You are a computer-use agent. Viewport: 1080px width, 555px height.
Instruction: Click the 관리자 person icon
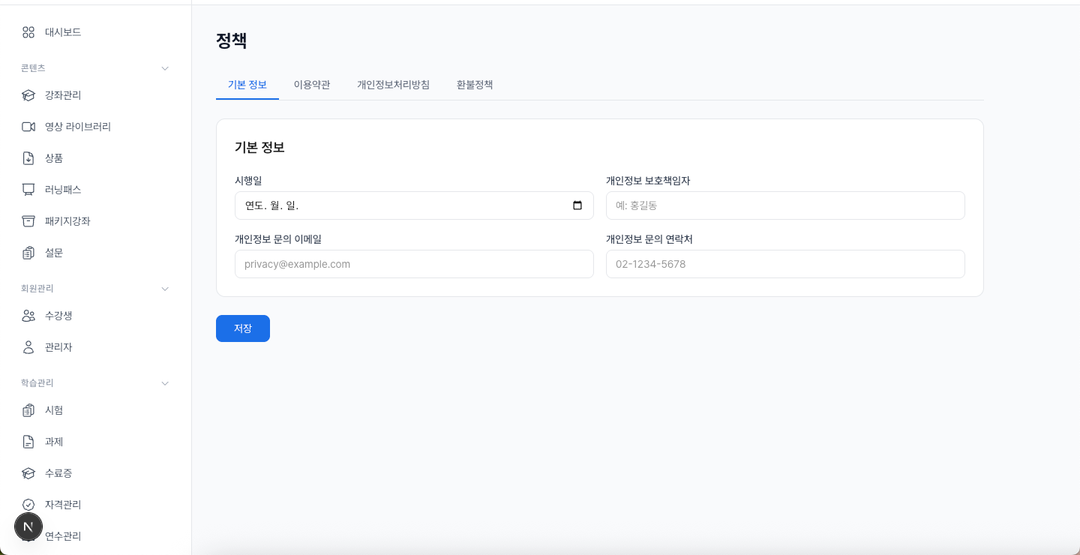coord(28,347)
